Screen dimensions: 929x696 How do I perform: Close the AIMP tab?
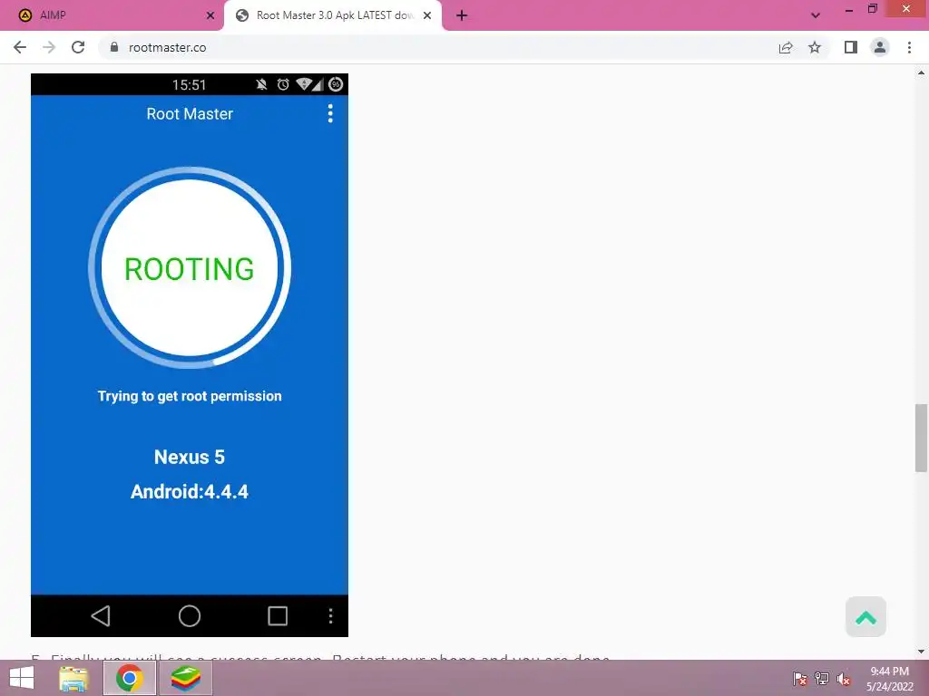click(x=210, y=15)
